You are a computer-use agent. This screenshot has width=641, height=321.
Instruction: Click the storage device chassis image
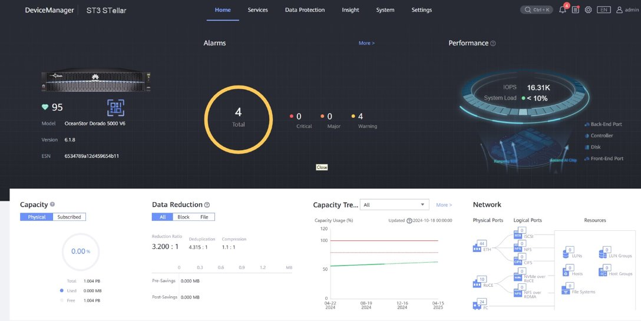(97, 81)
